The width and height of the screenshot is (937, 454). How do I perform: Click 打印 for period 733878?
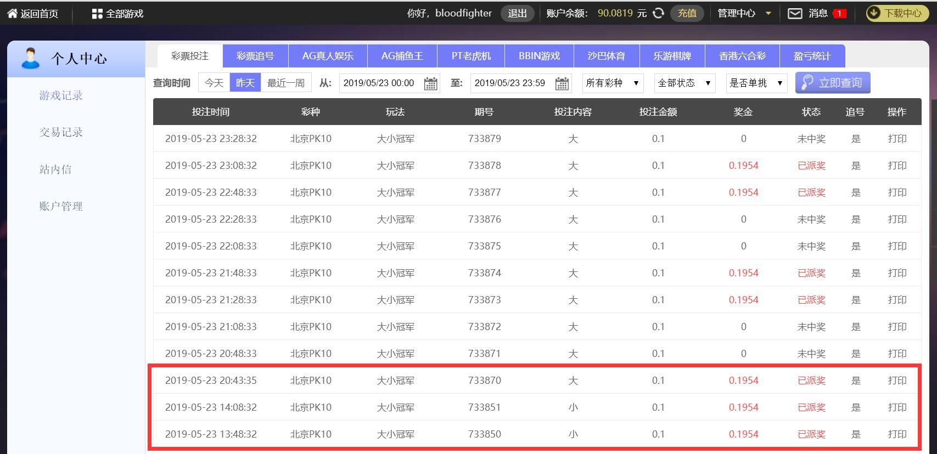pyautogui.click(x=897, y=166)
